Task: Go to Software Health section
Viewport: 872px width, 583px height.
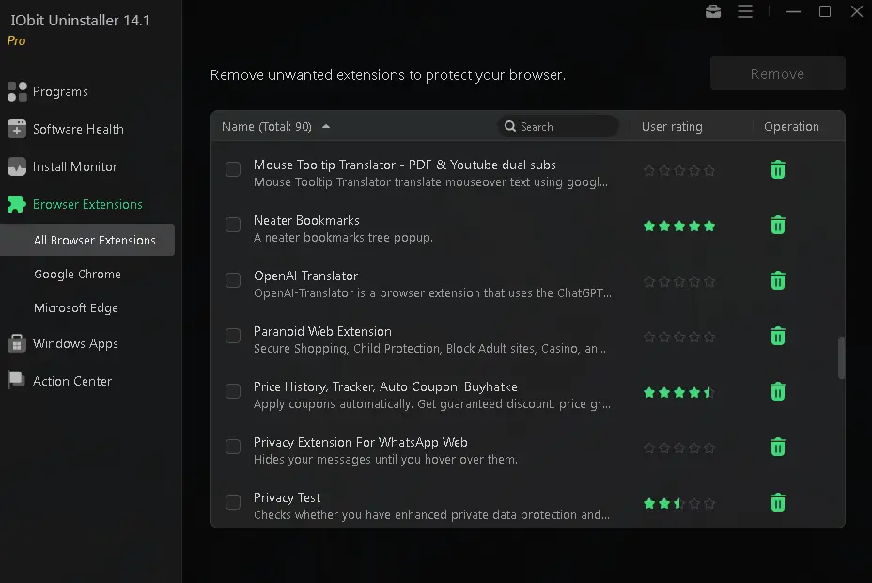Action: 78,129
